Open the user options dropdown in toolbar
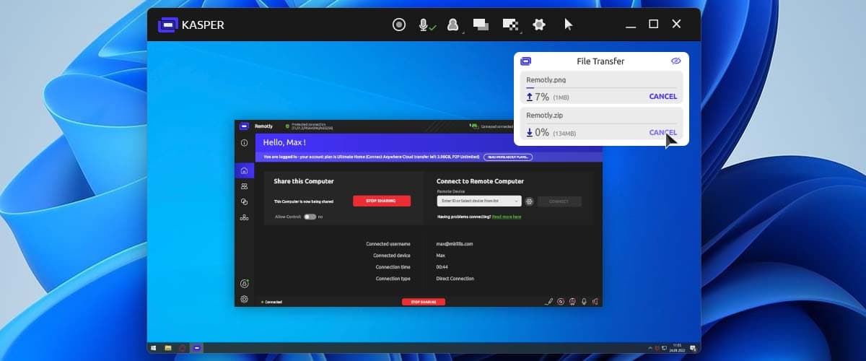The width and height of the screenshot is (866, 361). tap(452, 25)
